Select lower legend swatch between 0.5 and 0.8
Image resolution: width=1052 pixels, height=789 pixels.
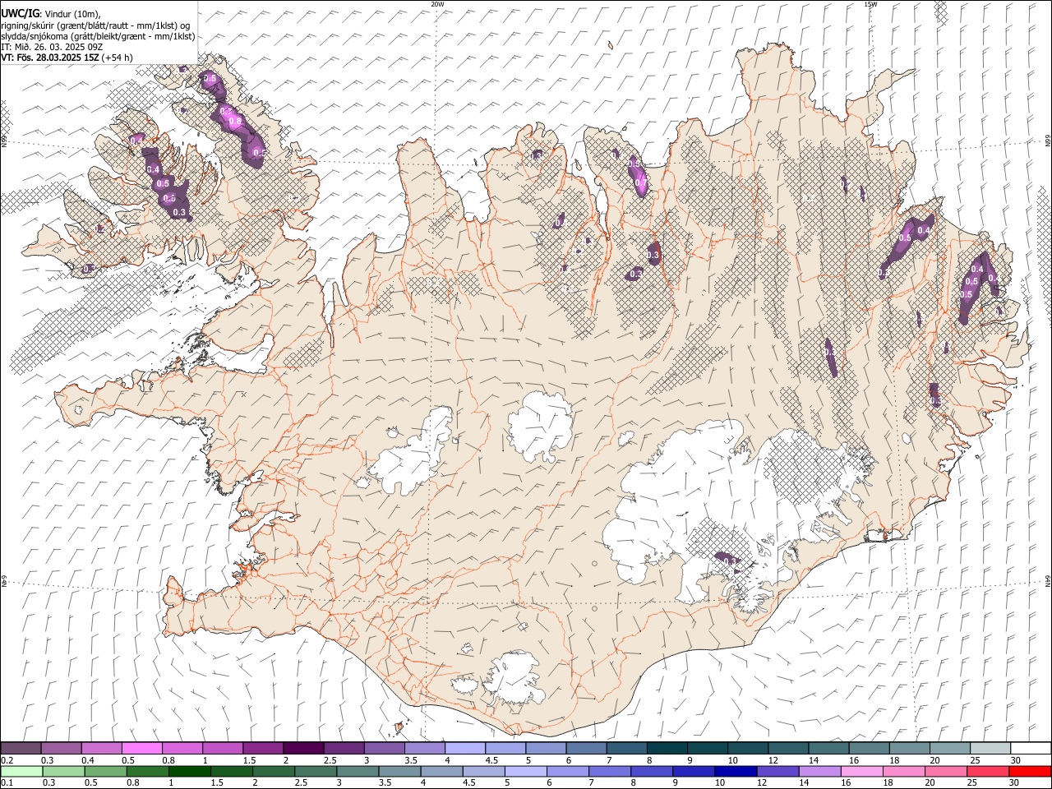click(x=105, y=771)
